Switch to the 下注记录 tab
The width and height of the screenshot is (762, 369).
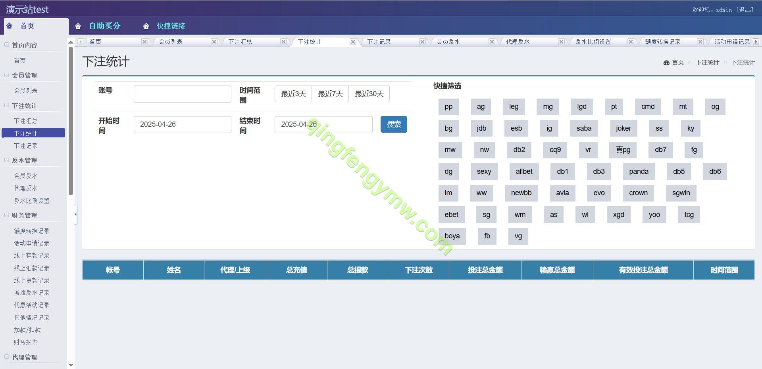coord(379,42)
